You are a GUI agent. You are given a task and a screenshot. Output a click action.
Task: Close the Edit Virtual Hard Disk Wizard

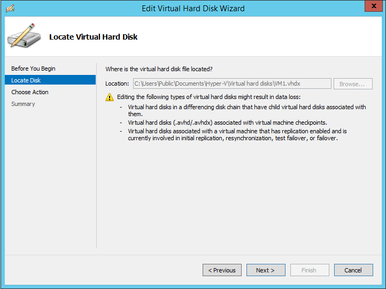374,6
